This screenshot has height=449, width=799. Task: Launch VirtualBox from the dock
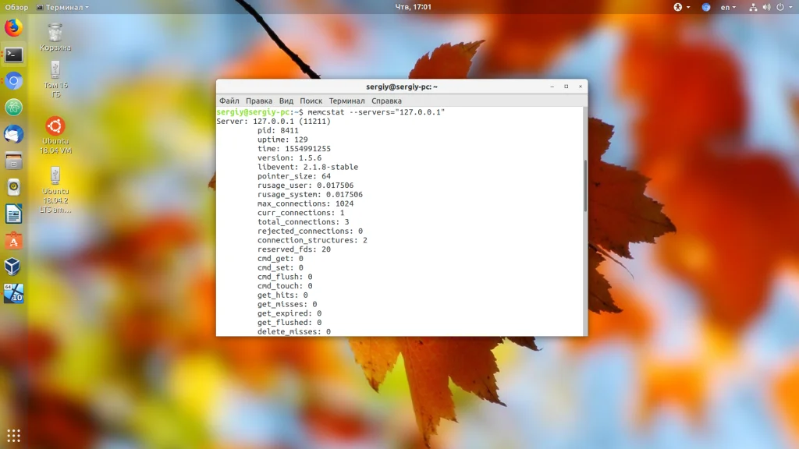coord(14,267)
